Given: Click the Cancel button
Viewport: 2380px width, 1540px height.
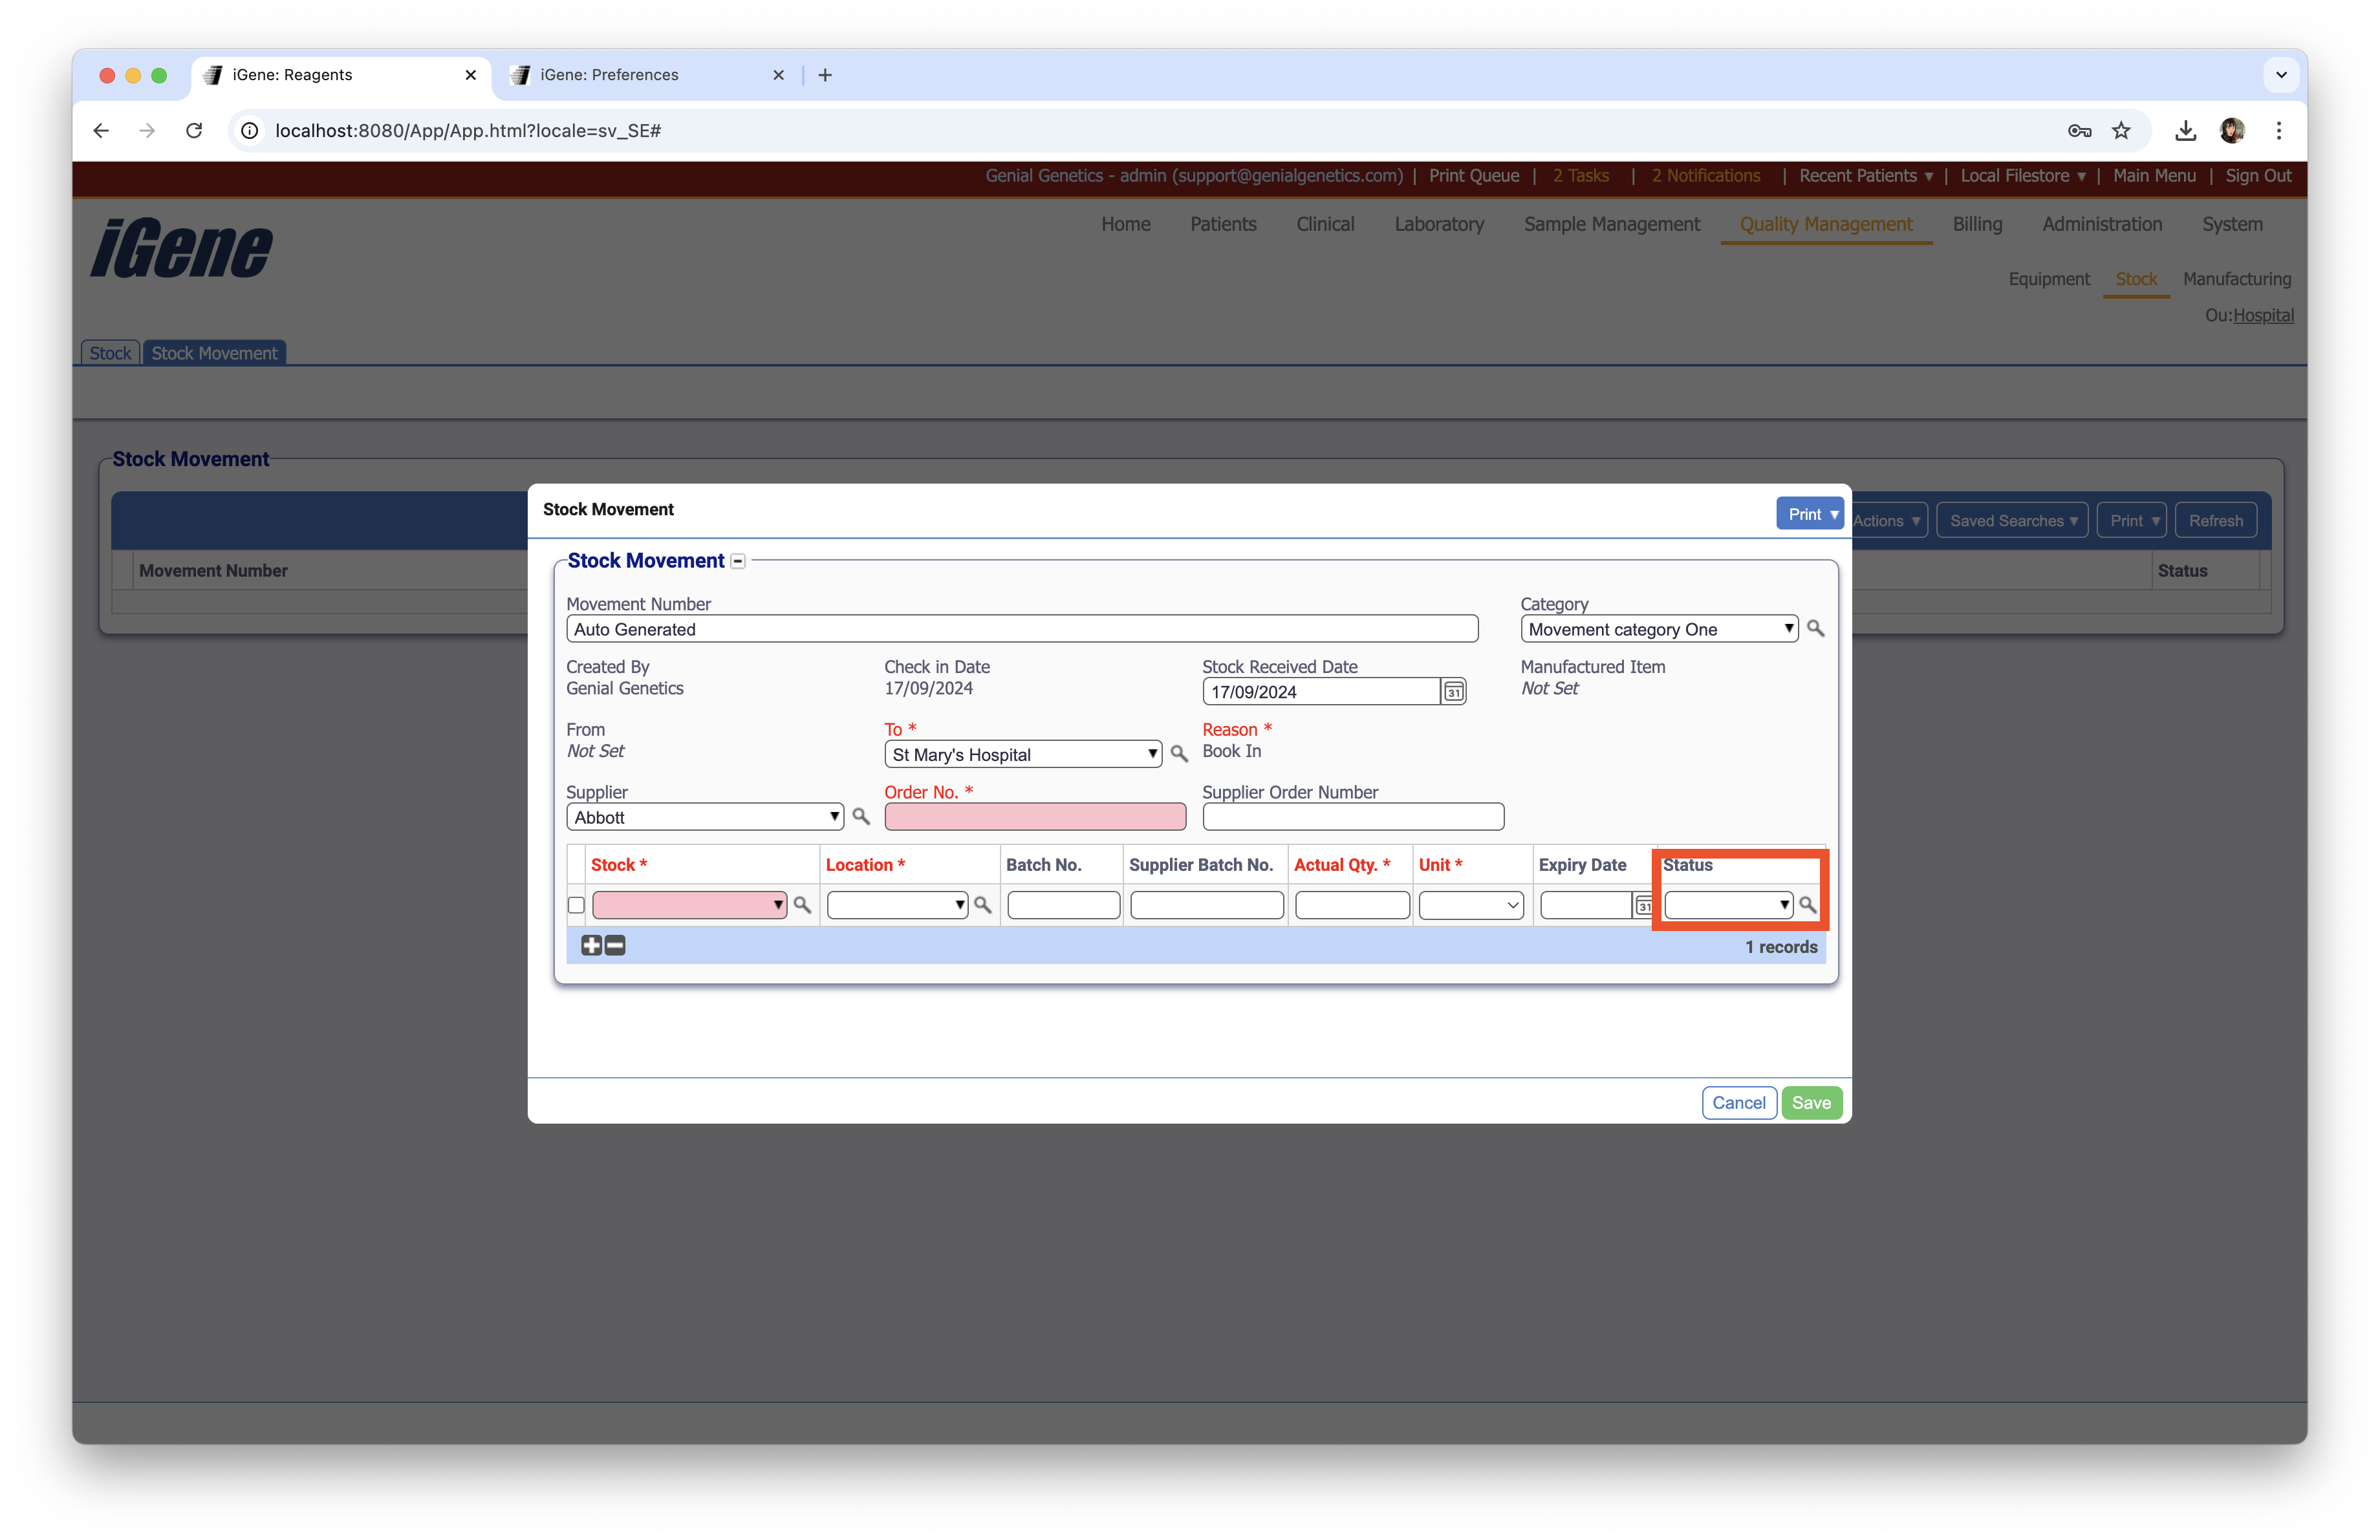Looking at the screenshot, I should point(1738,1102).
